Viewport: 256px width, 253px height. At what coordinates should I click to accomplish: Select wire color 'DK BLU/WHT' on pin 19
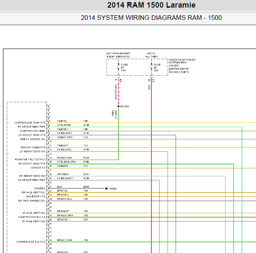click(65, 178)
